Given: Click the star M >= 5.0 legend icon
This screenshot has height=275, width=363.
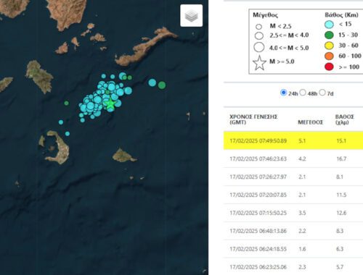Looking at the screenshot, I should point(259,63).
